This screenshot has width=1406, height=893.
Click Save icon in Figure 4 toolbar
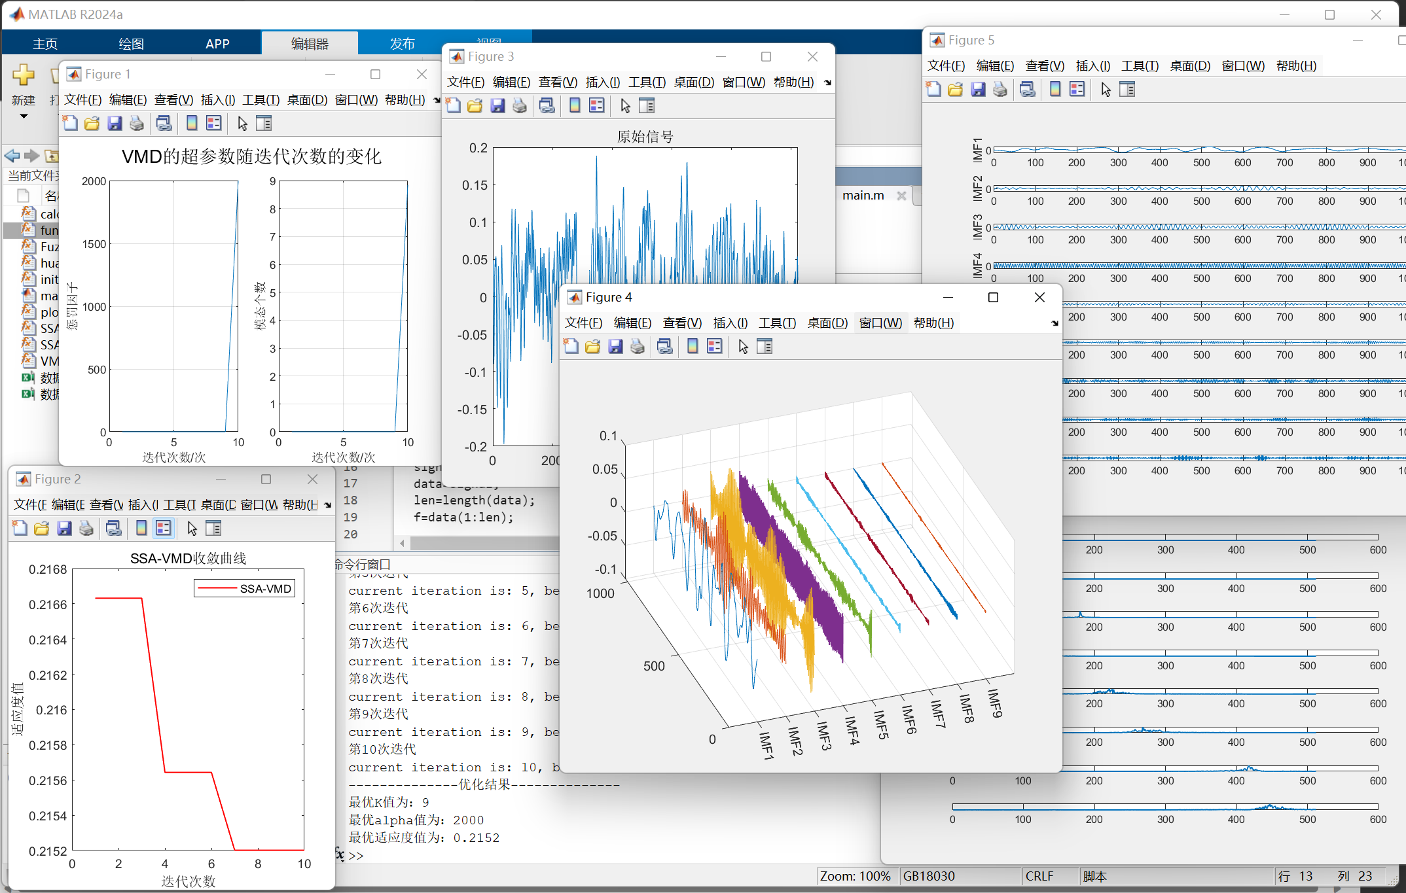(x=615, y=347)
